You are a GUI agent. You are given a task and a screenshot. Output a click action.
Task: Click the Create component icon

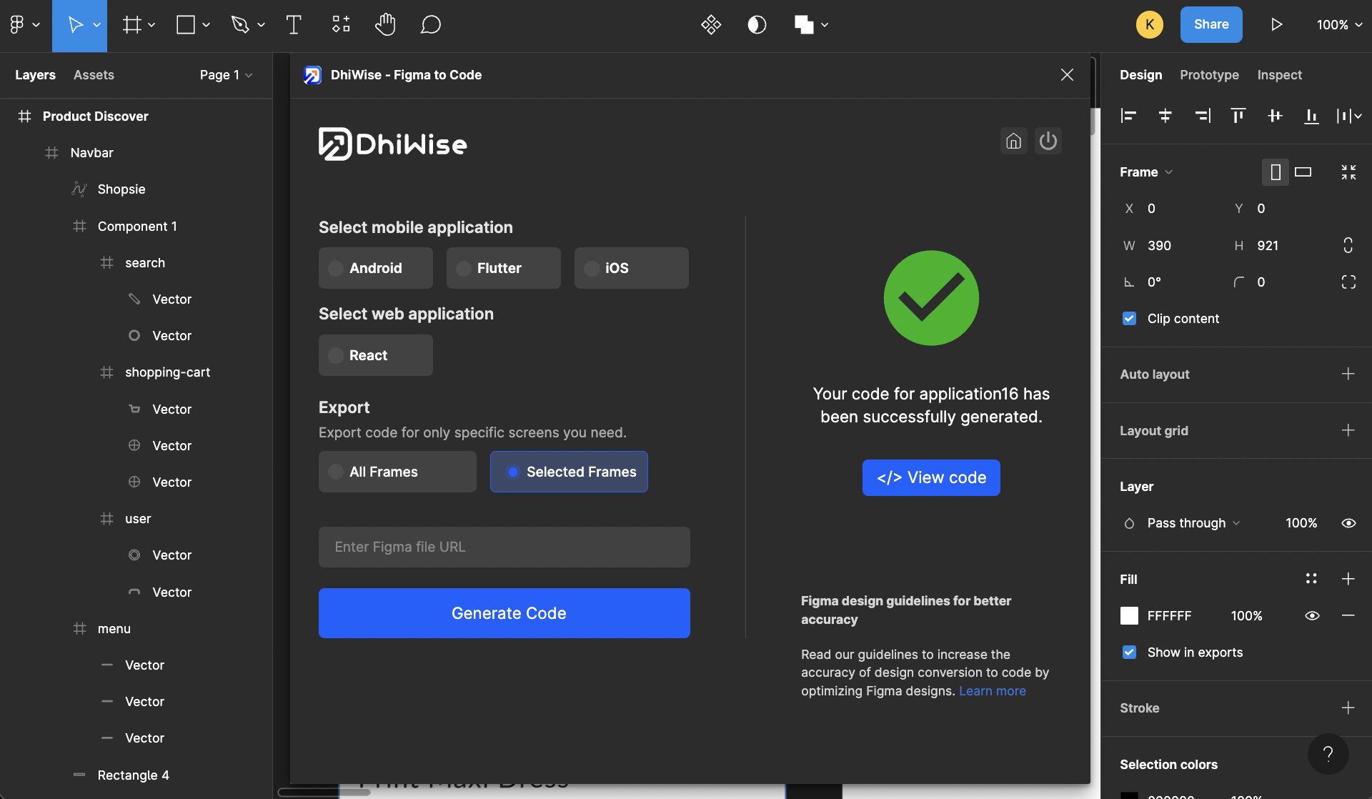tap(711, 25)
